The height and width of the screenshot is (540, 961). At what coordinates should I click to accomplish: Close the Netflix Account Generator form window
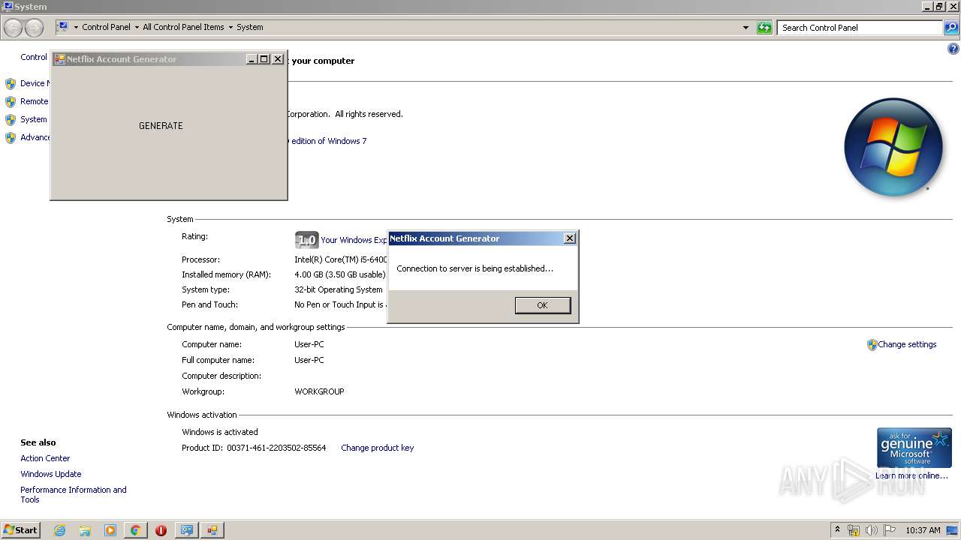point(278,59)
